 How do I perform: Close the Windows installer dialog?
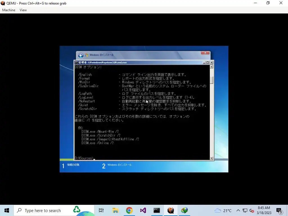point(205,53)
